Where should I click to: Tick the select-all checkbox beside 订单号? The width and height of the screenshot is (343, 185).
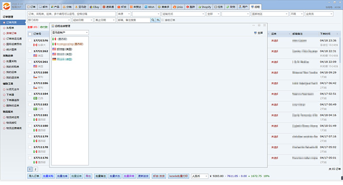[30, 34]
